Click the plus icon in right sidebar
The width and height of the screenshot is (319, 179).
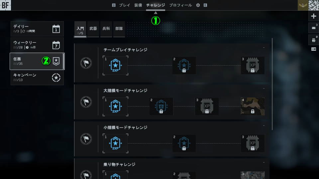(x=313, y=16)
